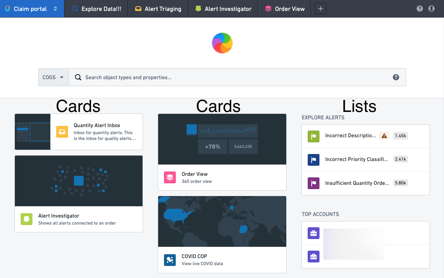Open the Alert Triaging tab

pos(158,9)
